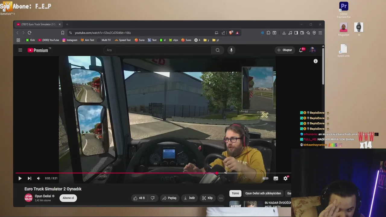Select the Euro Truck Simulator 2 browser tab
Image resolution: width=386 pixels, height=217 pixels.
click(39, 24)
